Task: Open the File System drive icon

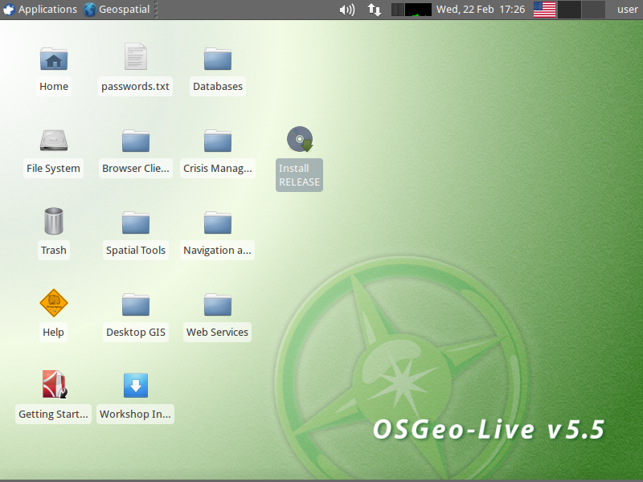Action: pos(54,140)
